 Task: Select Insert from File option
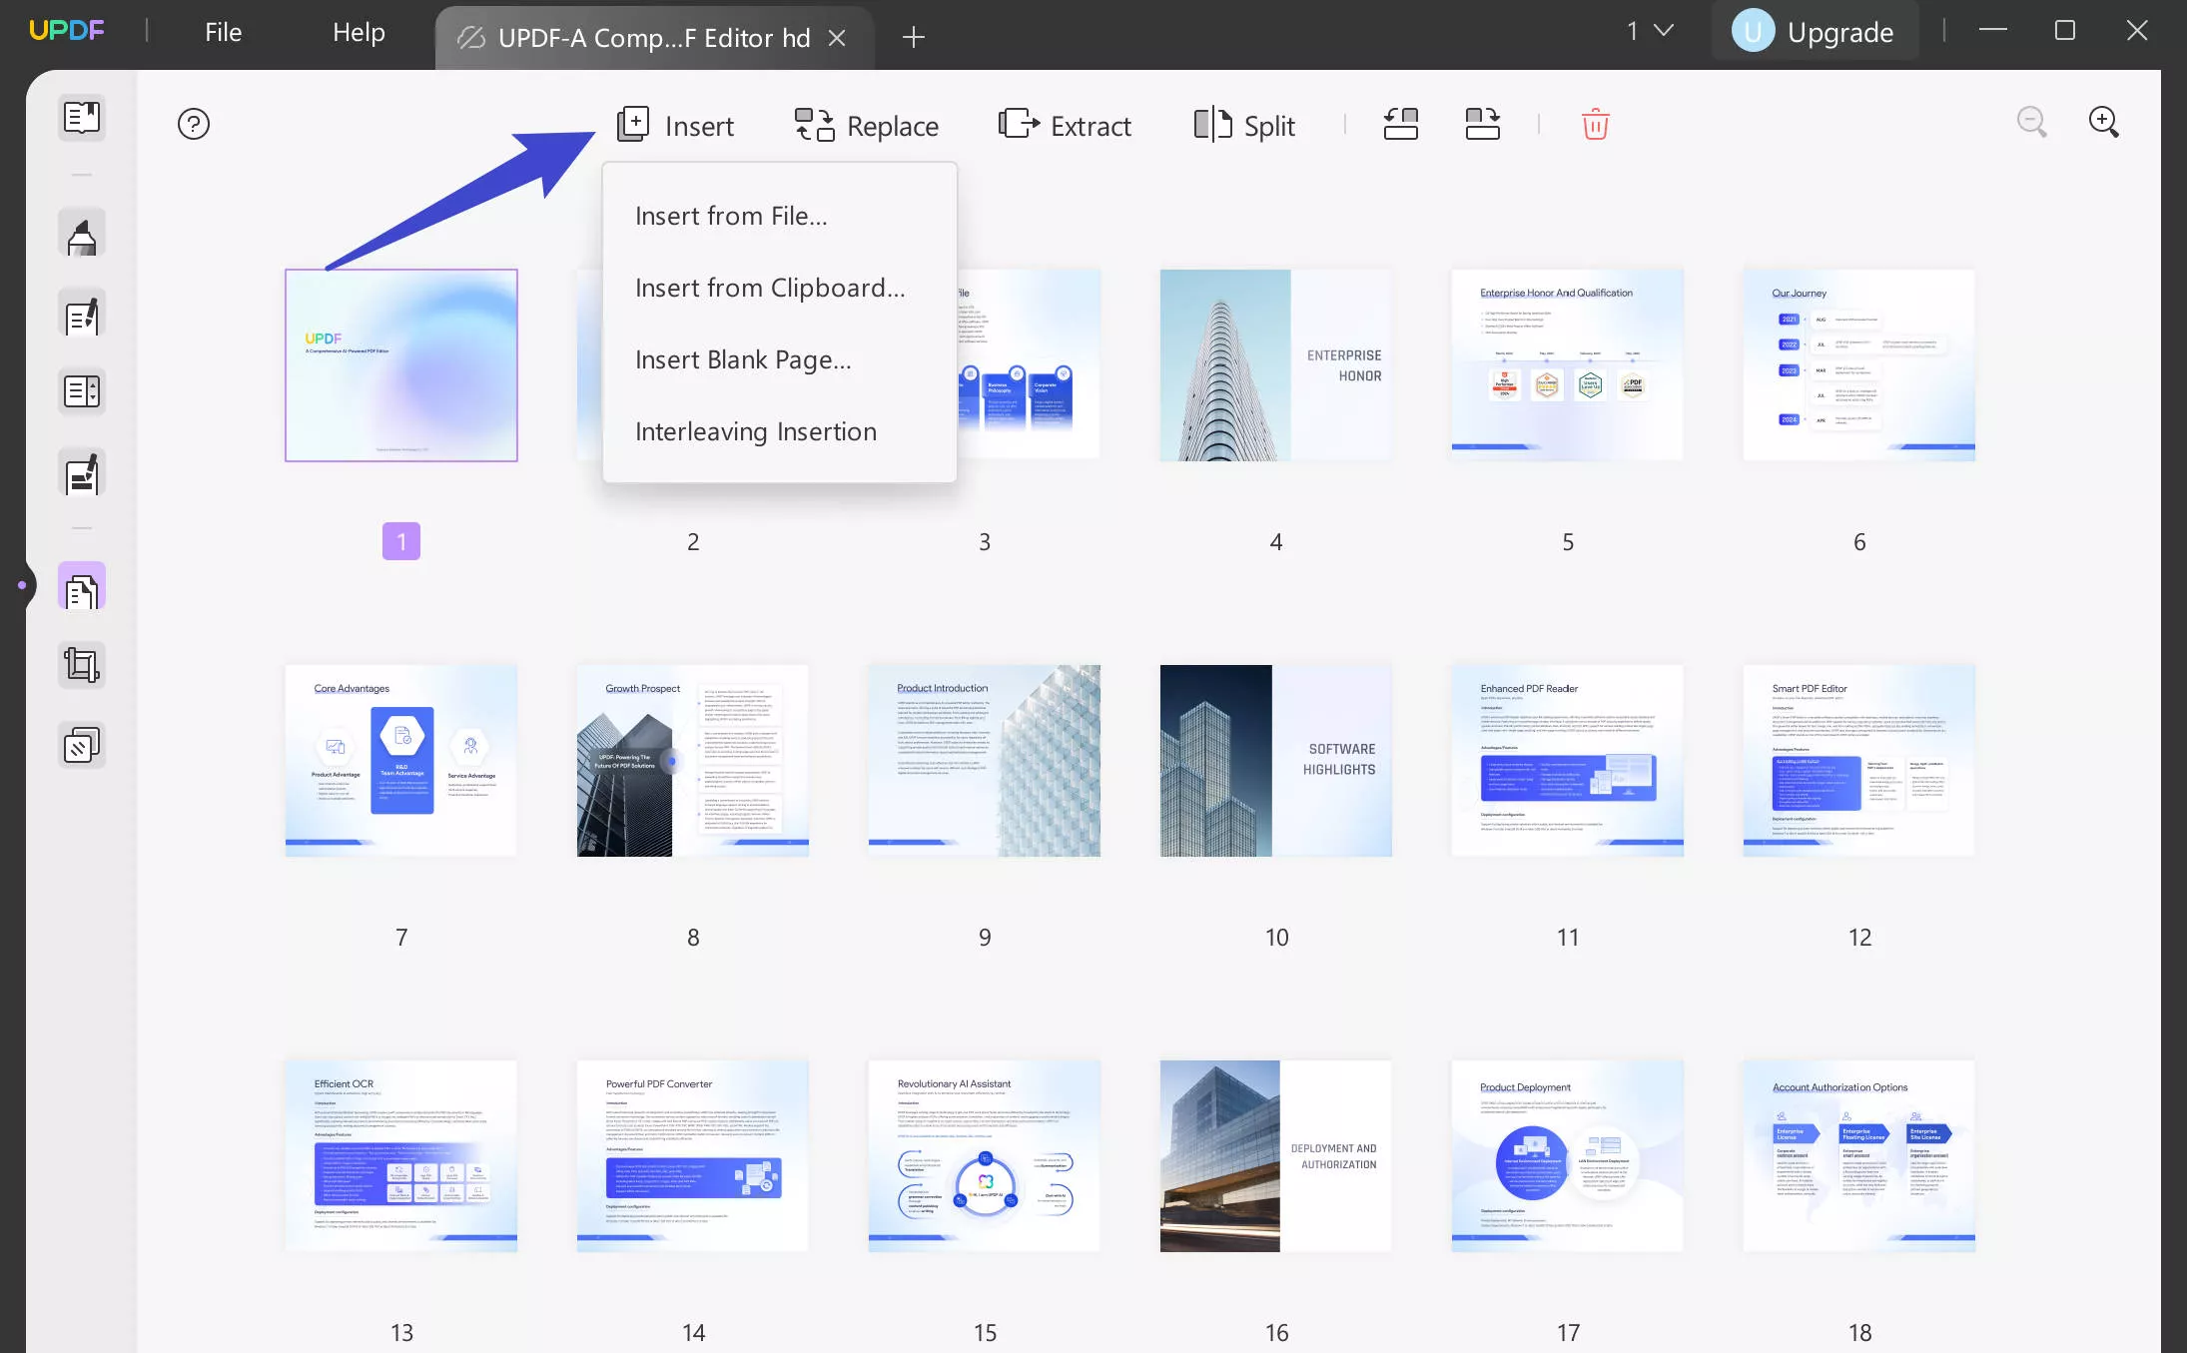[731, 216]
